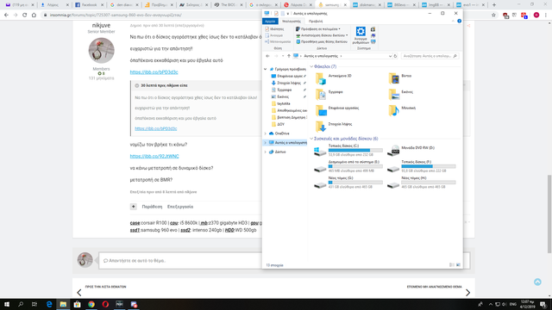The height and width of the screenshot is (310, 552).
Task: Select the system reserved (E:) drive
Action: [x=348, y=166]
